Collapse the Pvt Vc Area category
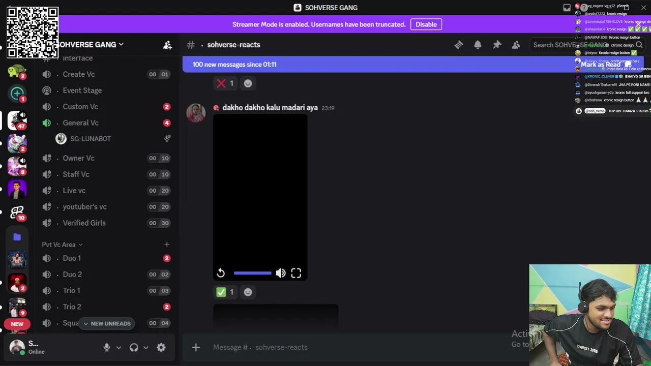This screenshot has width=651, height=366. coord(62,245)
